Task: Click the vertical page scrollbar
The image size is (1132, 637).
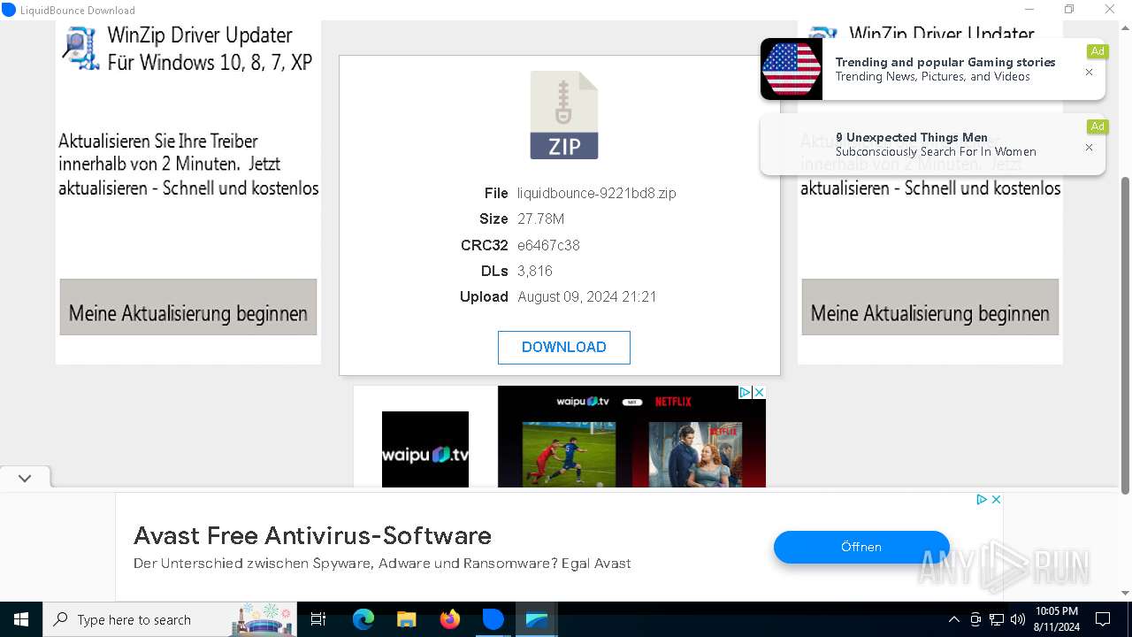Action: click(x=1125, y=336)
